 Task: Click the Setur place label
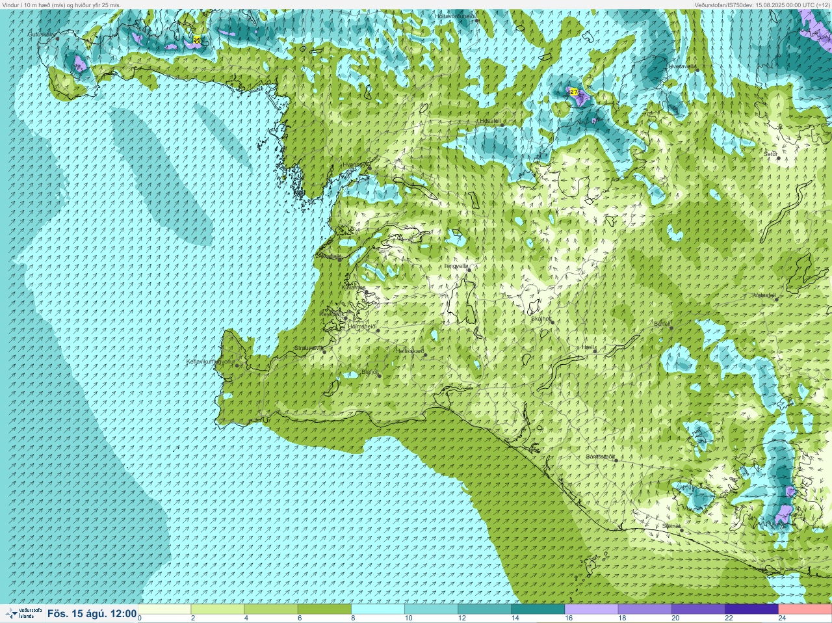click(770, 154)
